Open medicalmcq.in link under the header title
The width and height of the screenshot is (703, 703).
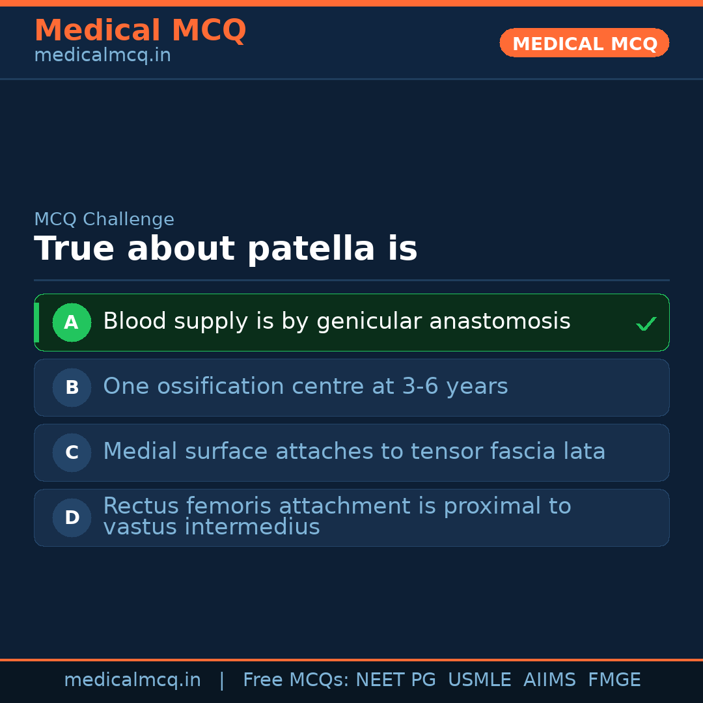[102, 56]
